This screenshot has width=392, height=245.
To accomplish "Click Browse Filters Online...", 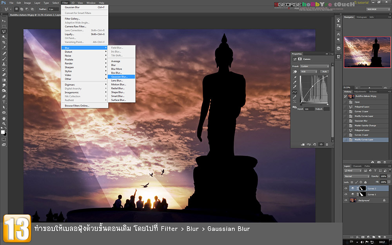I will (x=77, y=106).
